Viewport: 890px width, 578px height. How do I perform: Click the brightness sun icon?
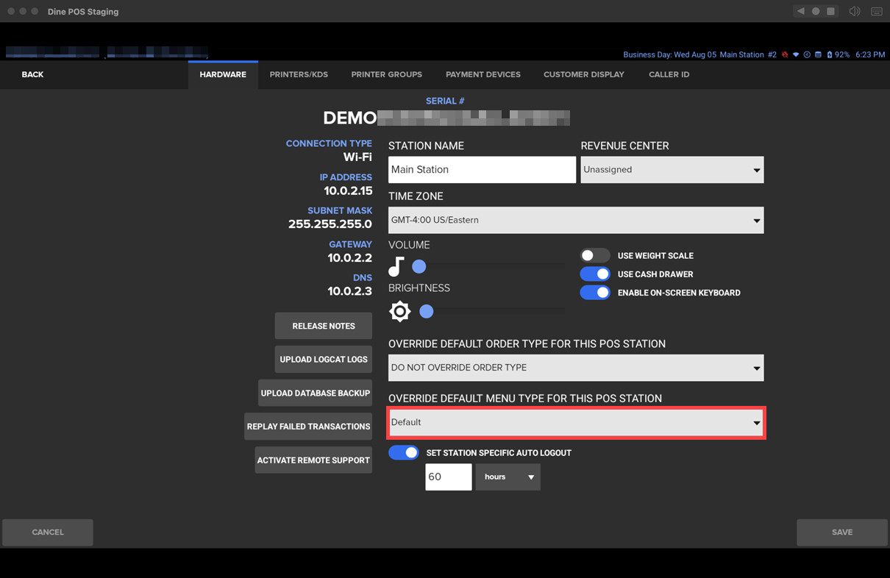point(399,311)
